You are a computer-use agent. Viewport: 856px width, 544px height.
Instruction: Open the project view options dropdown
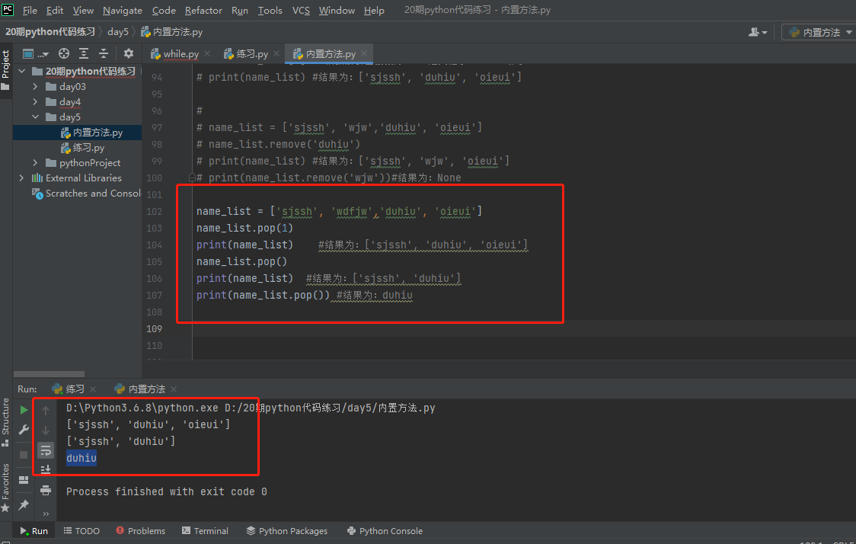pyautogui.click(x=36, y=53)
